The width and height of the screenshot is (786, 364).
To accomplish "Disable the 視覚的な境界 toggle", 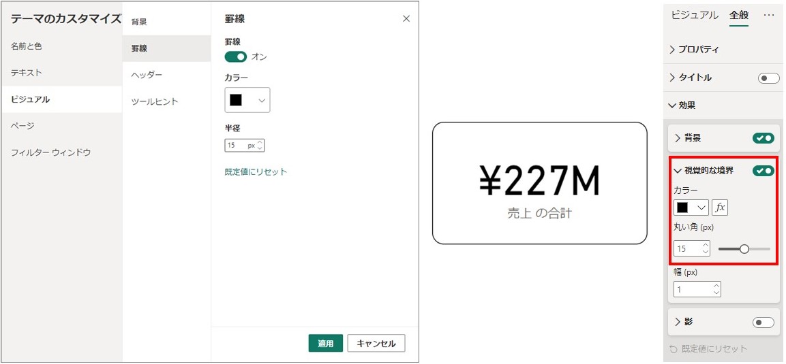I will point(764,171).
